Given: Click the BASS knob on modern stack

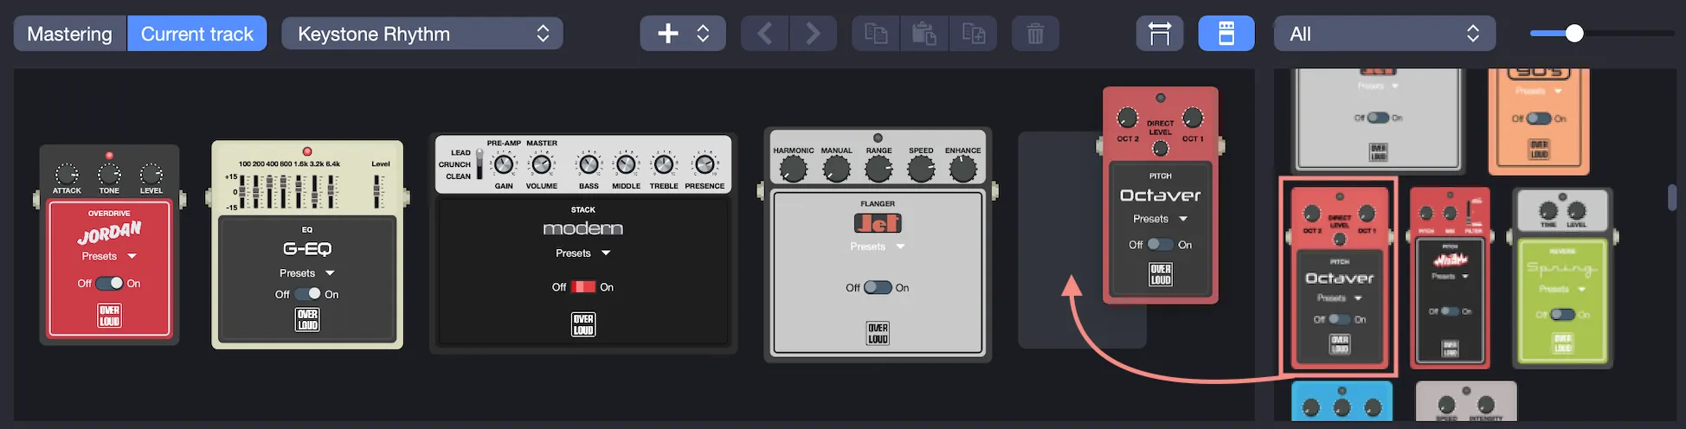Looking at the screenshot, I should [x=589, y=163].
